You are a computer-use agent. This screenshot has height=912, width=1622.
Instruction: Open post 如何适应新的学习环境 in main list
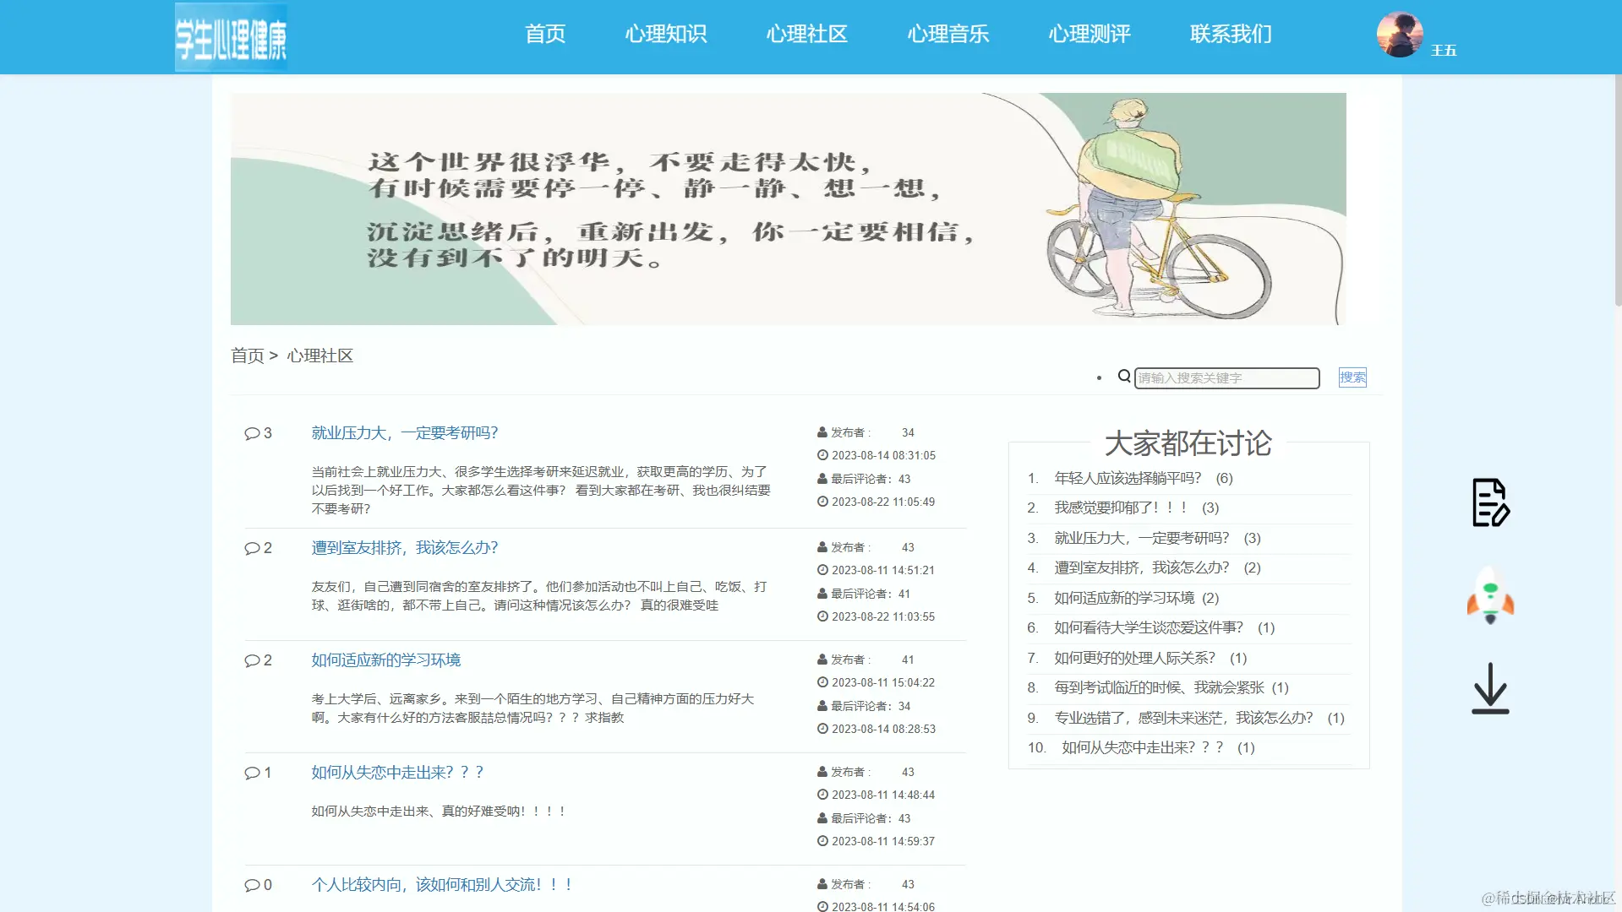point(386,660)
